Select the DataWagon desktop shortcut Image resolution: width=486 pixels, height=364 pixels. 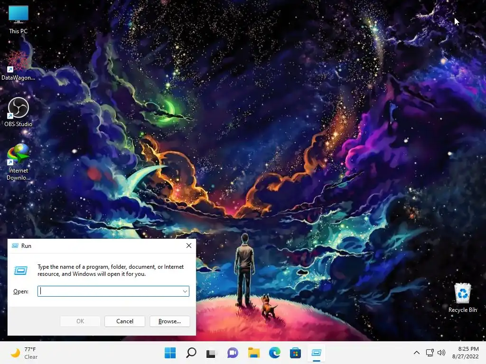(x=18, y=66)
